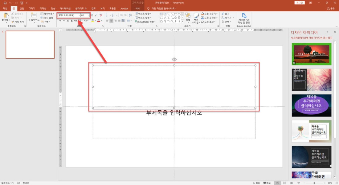Image resolution: width=339 pixels, height=185 pixels.
Task: Open Text Direction (텍스트 방향) dropdown
Action: tap(143, 14)
